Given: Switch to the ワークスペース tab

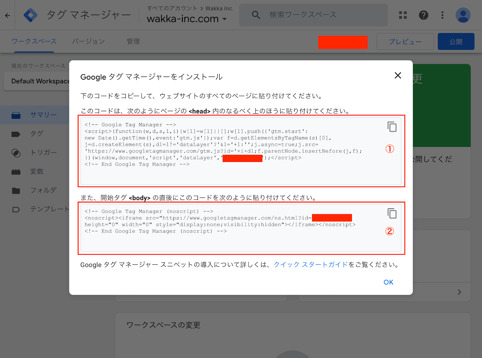Looking at the screenshot, I should point(34,41).
